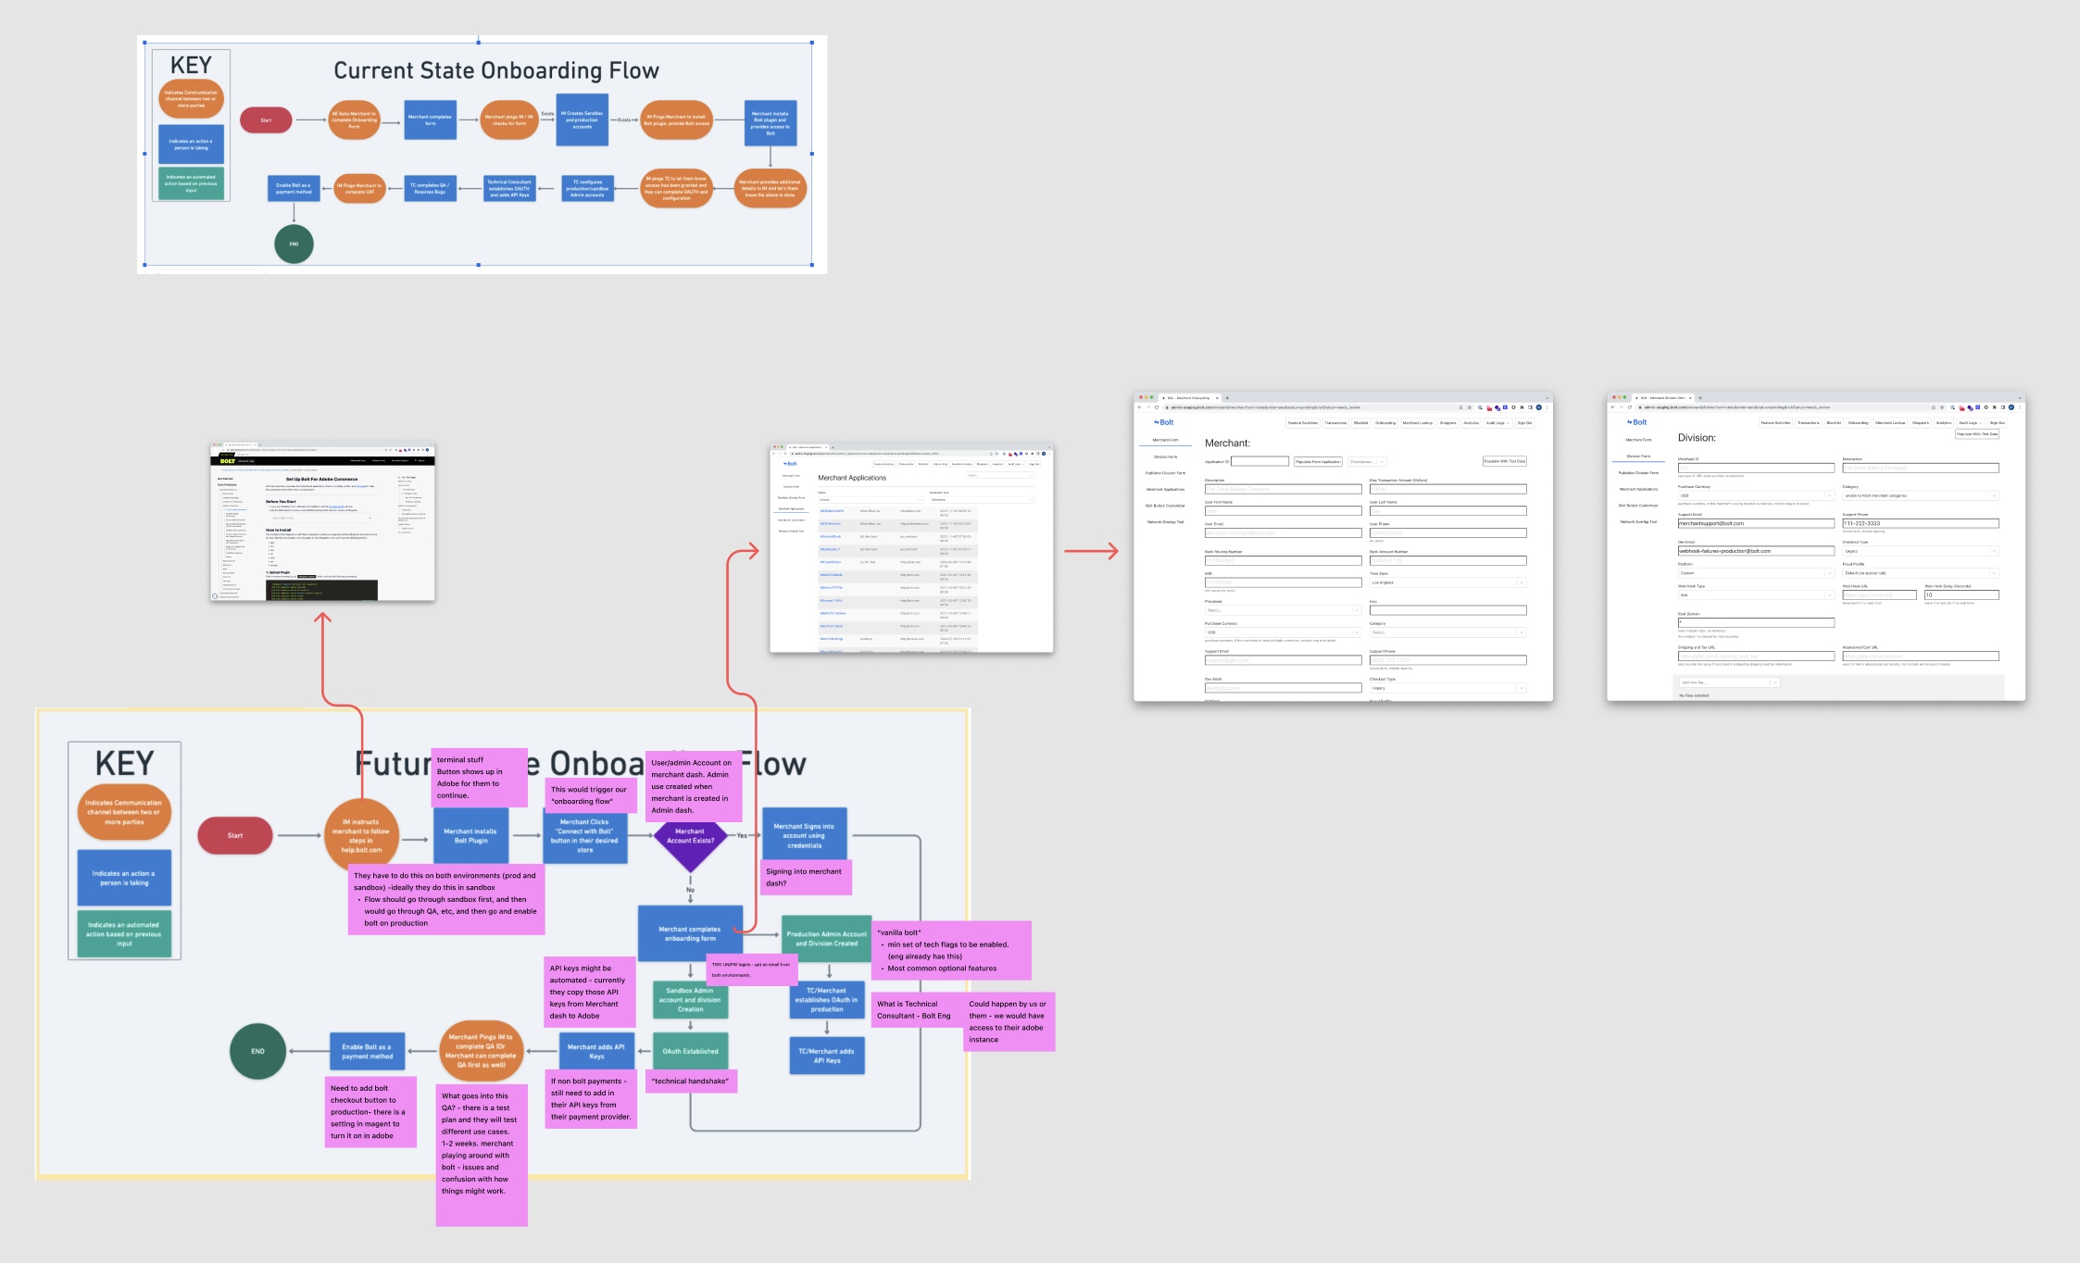Select 'TC completes QA / Resolves Bugs' box
The image size is (2080, 1263).
430,188
